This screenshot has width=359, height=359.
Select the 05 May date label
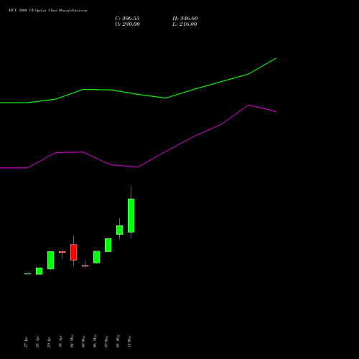pos(83,341)
